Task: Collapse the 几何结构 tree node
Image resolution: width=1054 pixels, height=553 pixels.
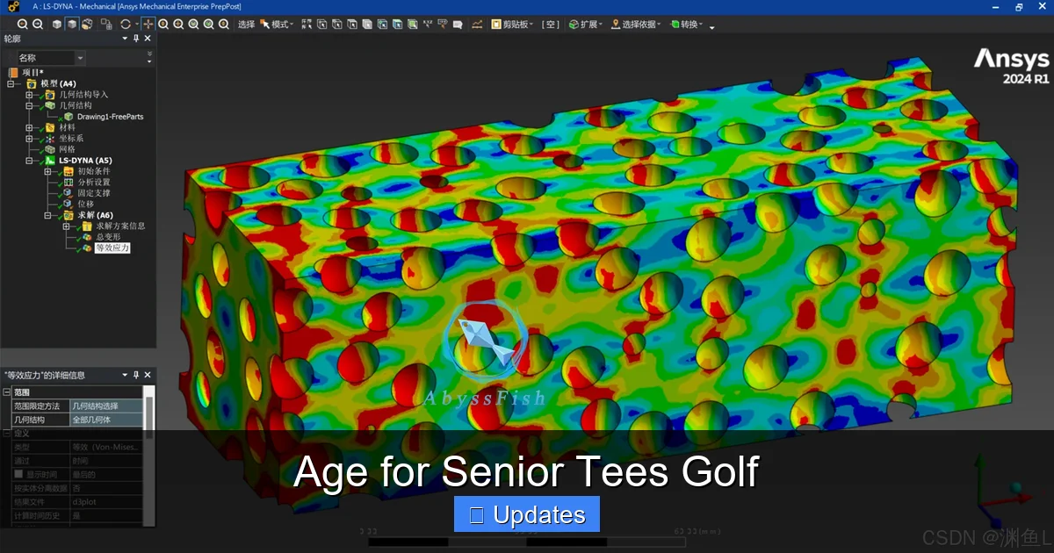Action: (29, 105)
